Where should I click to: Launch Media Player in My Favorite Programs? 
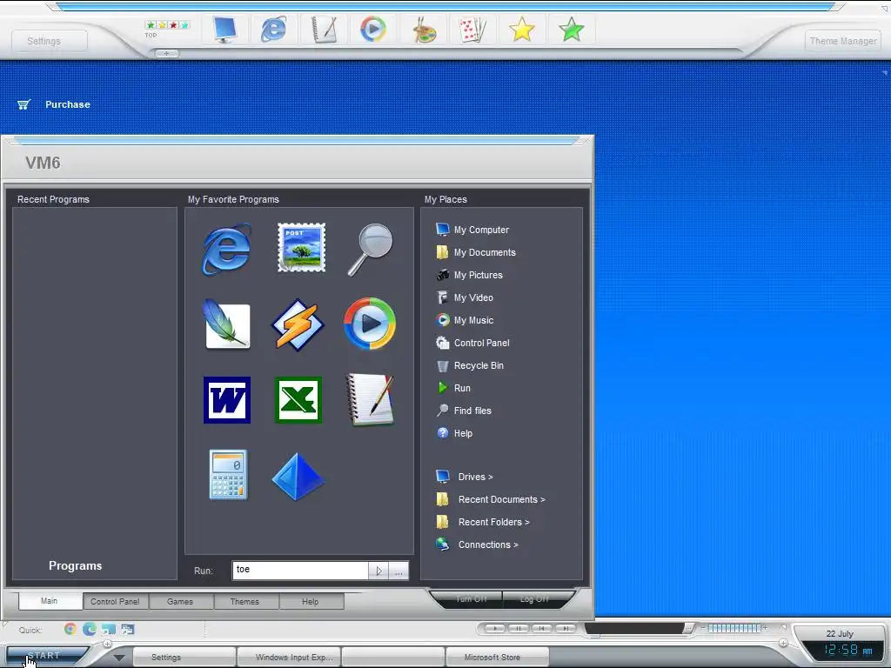tap(370, 324)
